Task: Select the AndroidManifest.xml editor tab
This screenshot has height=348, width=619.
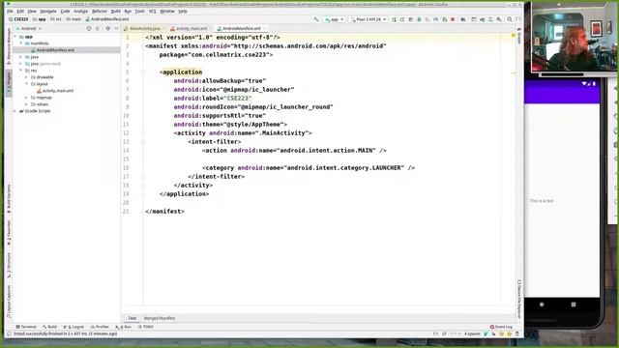Action: (241, 28)
